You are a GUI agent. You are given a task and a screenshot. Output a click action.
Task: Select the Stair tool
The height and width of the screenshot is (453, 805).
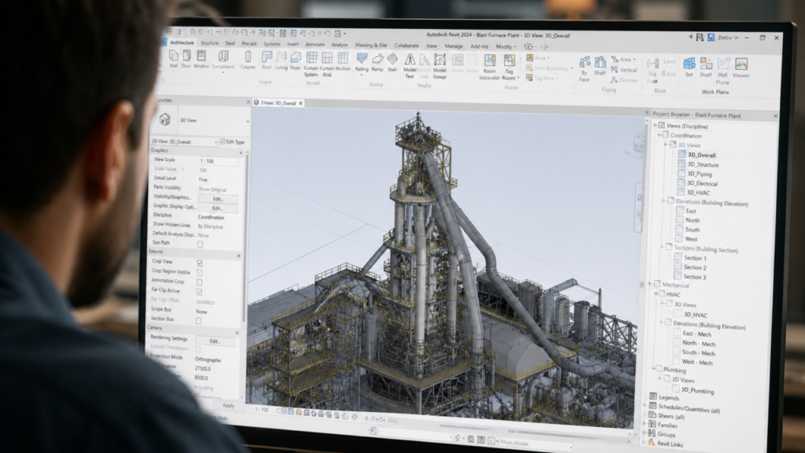click(393, 62)
